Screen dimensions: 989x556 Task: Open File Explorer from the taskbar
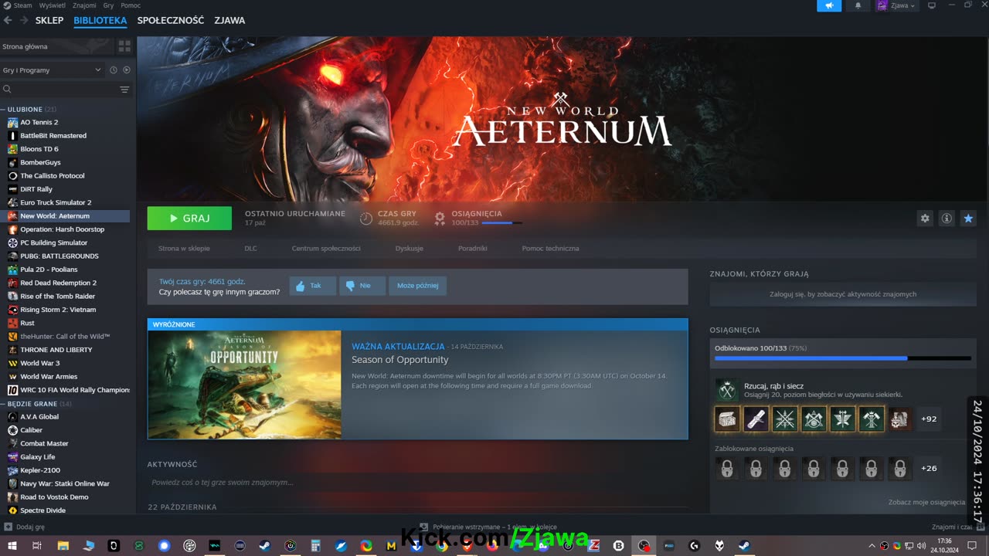coord(63,546)
